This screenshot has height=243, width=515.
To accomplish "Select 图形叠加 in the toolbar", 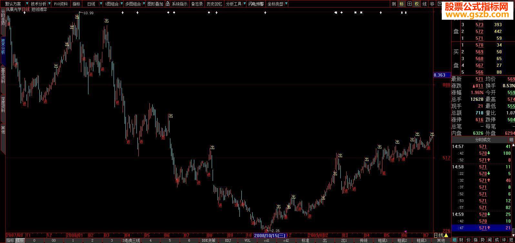I will pyautogui.click(x=155, y=4).
